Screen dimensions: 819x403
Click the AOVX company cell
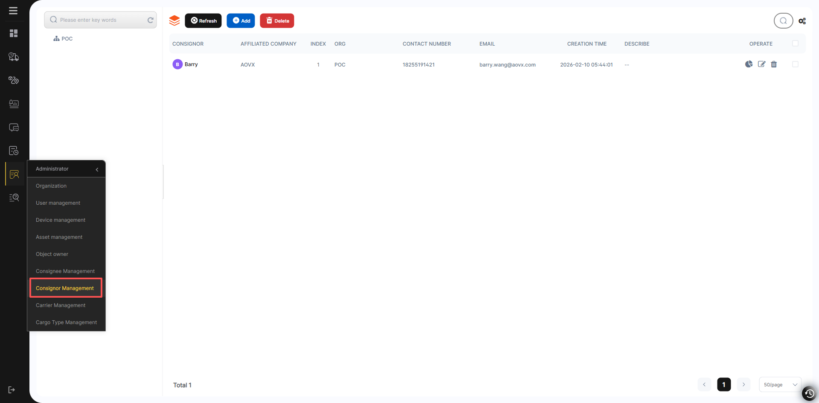247,65
